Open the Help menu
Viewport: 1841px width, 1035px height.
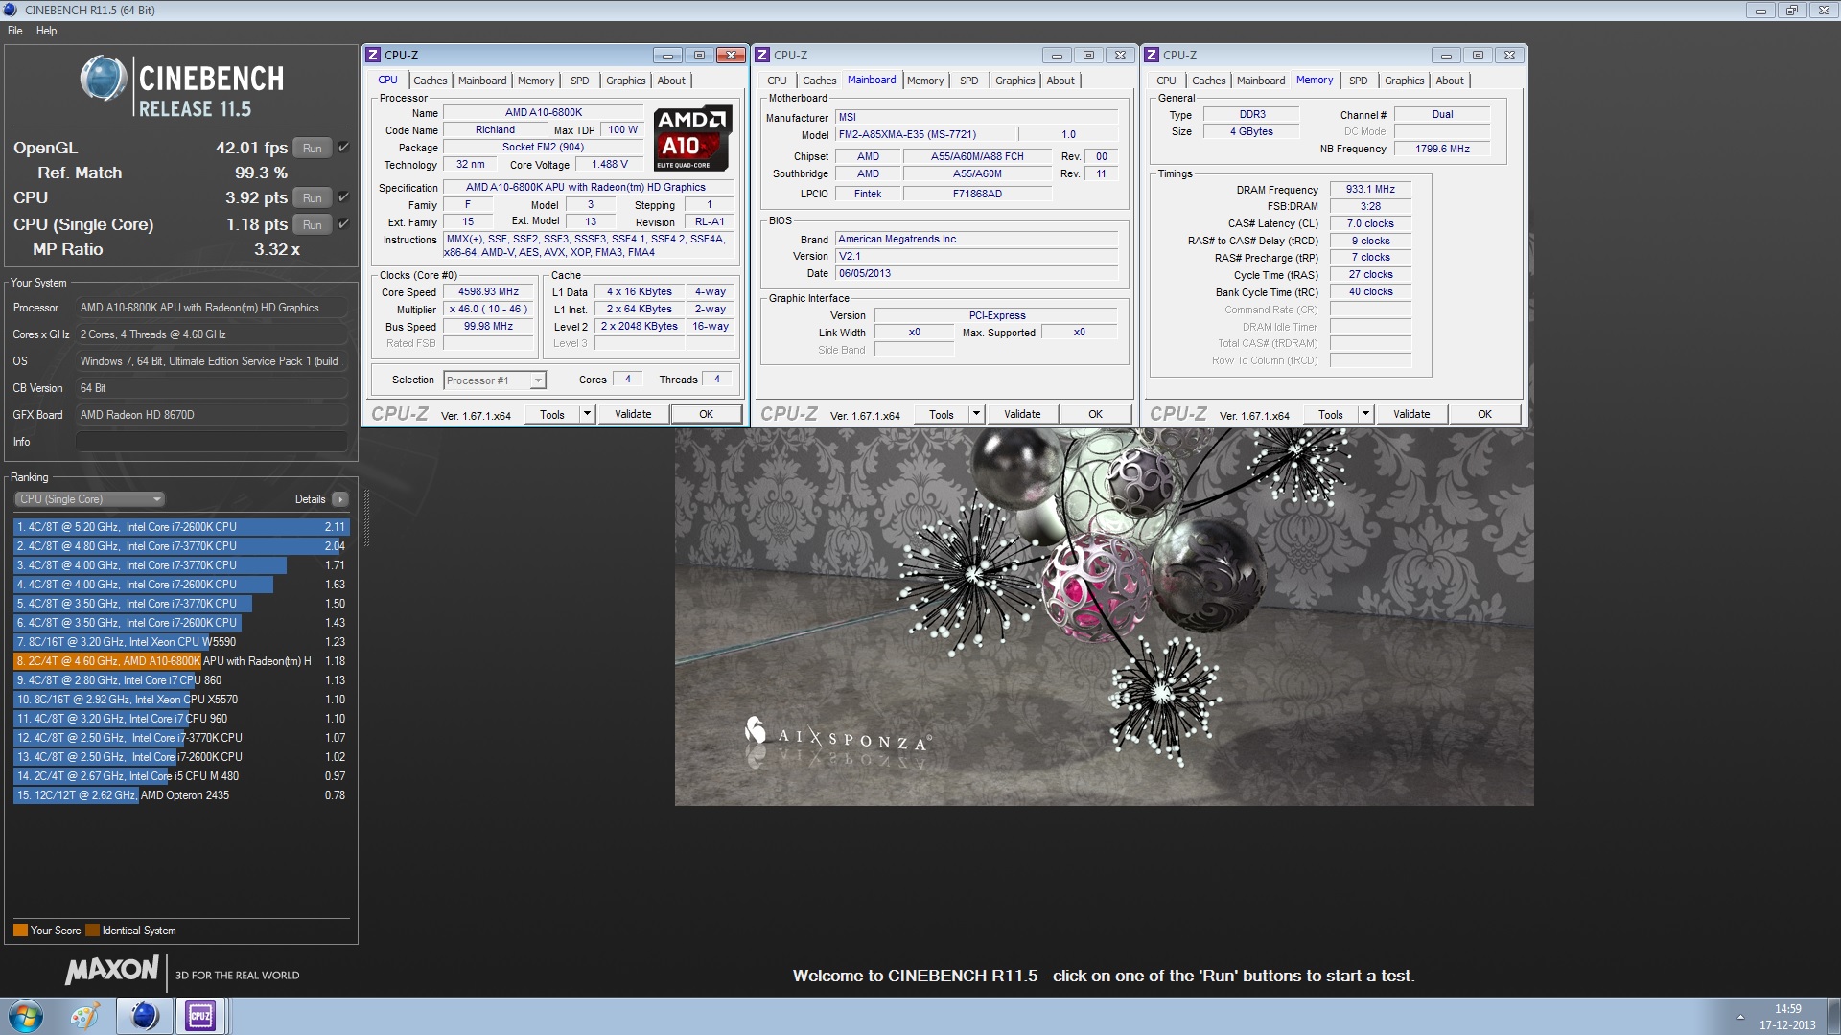pos(47,31)
